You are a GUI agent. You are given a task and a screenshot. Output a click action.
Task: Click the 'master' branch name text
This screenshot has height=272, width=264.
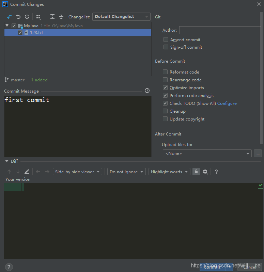point(18,80)
